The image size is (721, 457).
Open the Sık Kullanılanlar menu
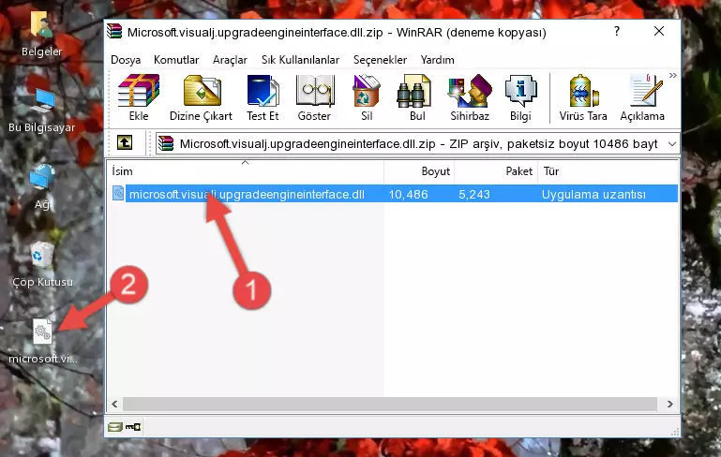coord(300,60)
